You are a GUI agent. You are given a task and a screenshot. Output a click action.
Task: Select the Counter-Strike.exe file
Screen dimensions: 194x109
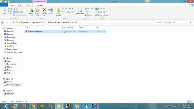pos(65,31)
